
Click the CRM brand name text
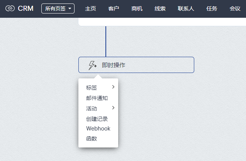point(25,8)
